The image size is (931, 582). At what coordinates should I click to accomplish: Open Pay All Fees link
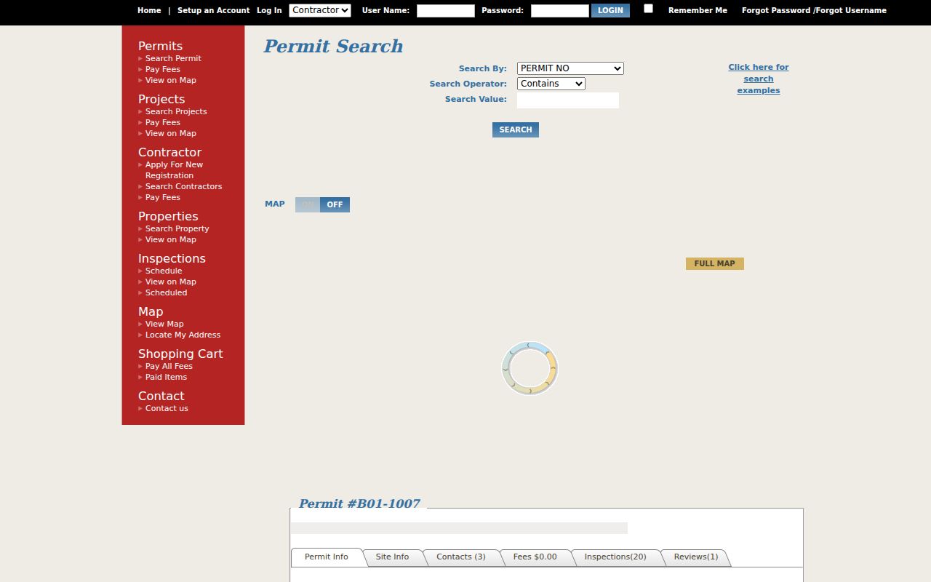click(169, 366)
